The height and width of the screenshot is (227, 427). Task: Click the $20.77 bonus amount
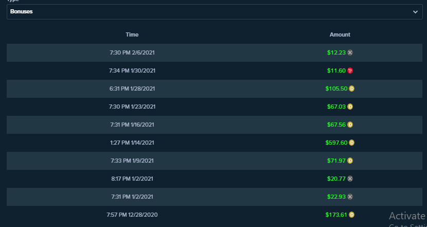(x=336, y=179)
